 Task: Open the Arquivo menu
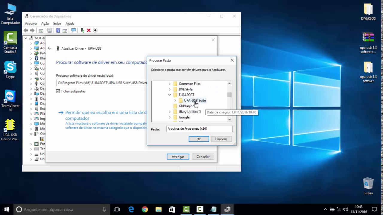click(31, 24)
